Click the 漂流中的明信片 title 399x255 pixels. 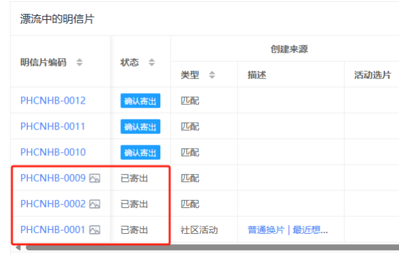click(x=57, y=19)
